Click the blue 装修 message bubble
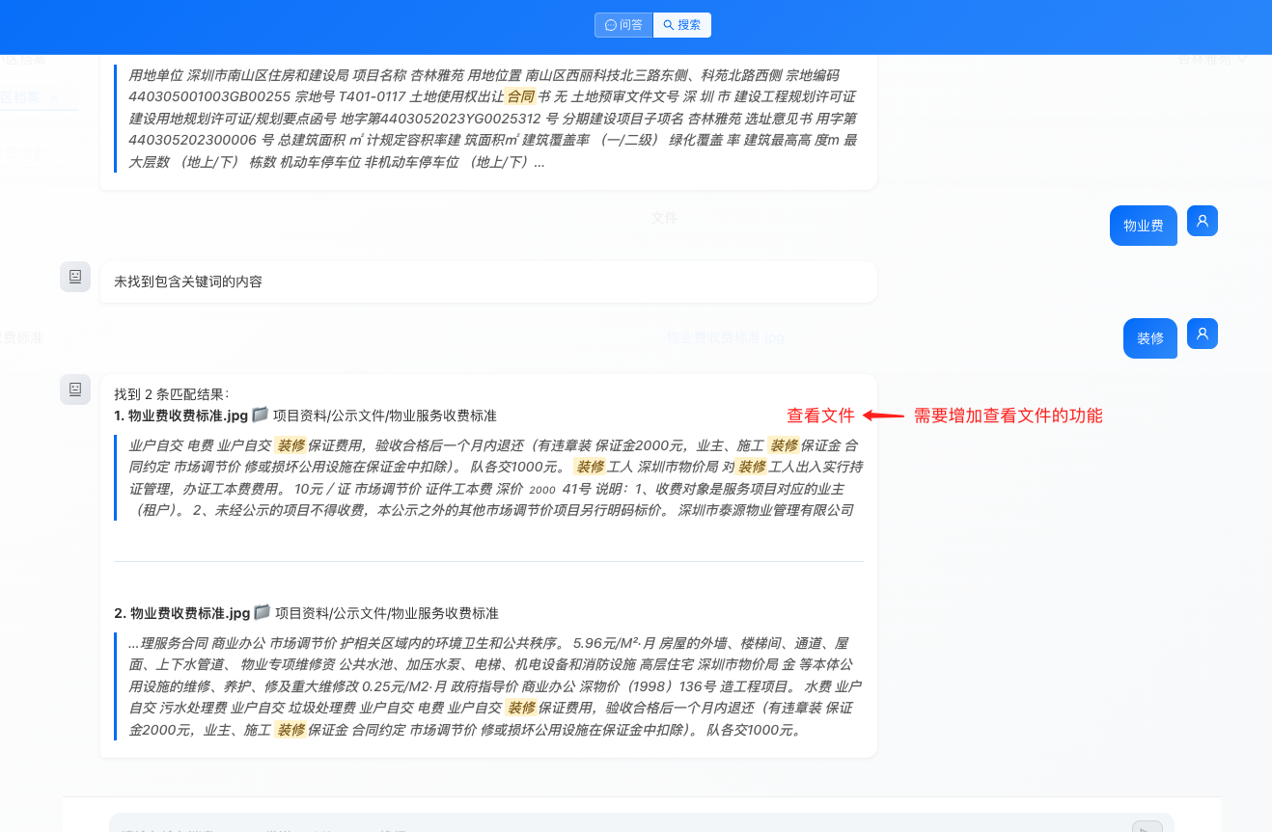Image resolution: width=1272 pixels, height=832 pixels. [1149, 337]
